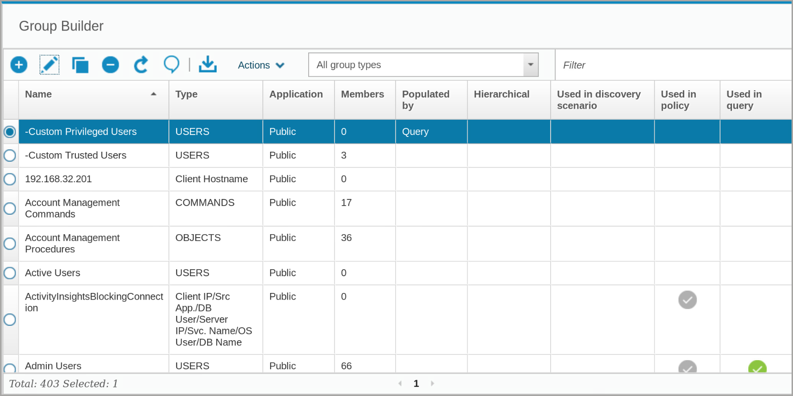The image size is (793, 396).
Task: Sort by the Populated by column header
Action: coord(431,100)
